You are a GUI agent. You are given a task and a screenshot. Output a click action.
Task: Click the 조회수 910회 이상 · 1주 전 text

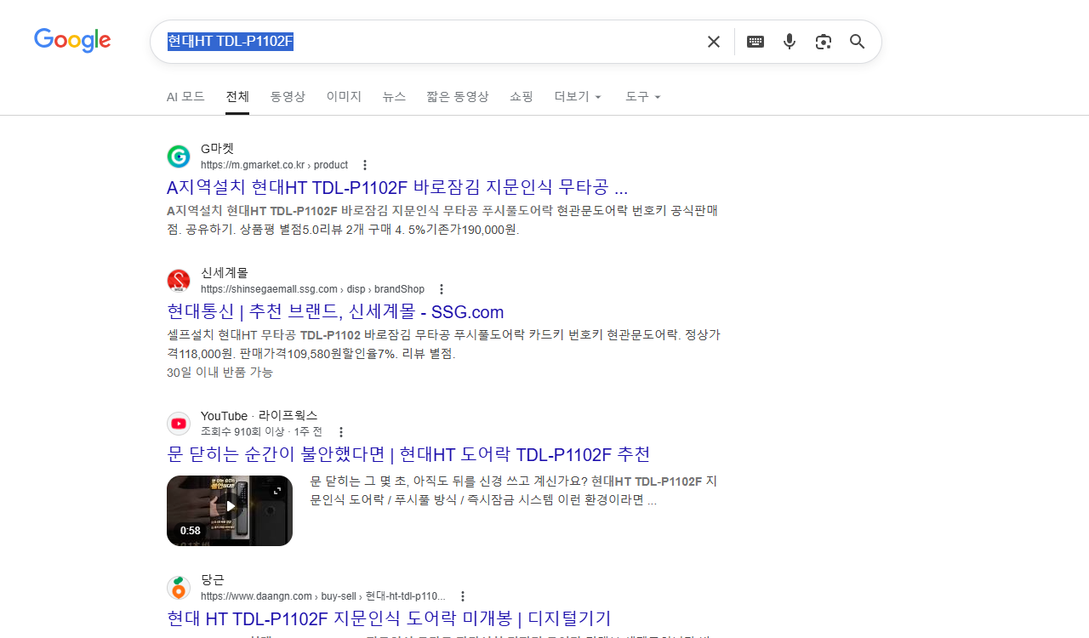(261, 431)
